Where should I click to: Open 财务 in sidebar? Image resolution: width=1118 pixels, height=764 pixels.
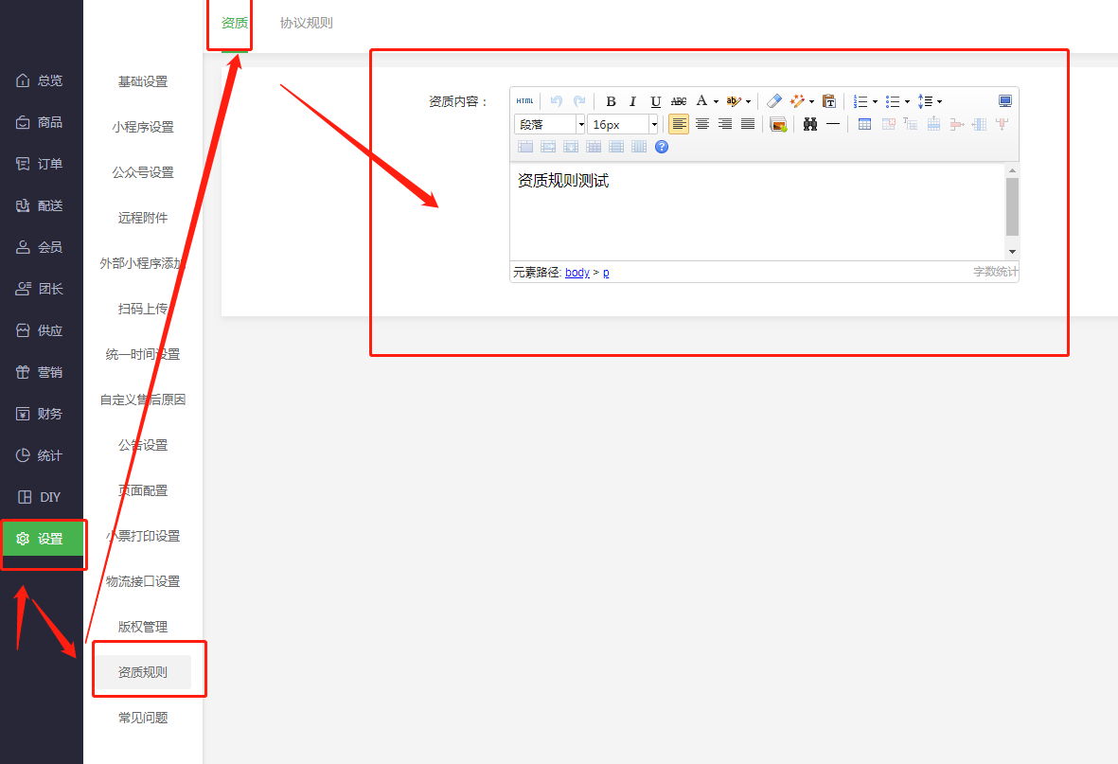coord(42,414)
